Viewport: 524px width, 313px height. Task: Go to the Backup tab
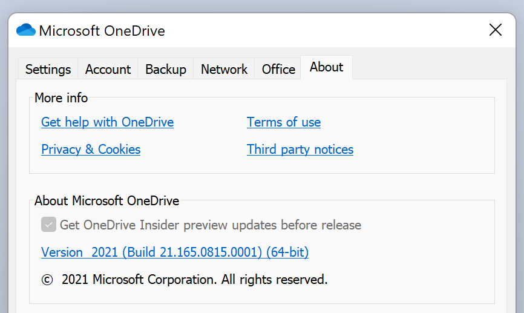[166, 69]
